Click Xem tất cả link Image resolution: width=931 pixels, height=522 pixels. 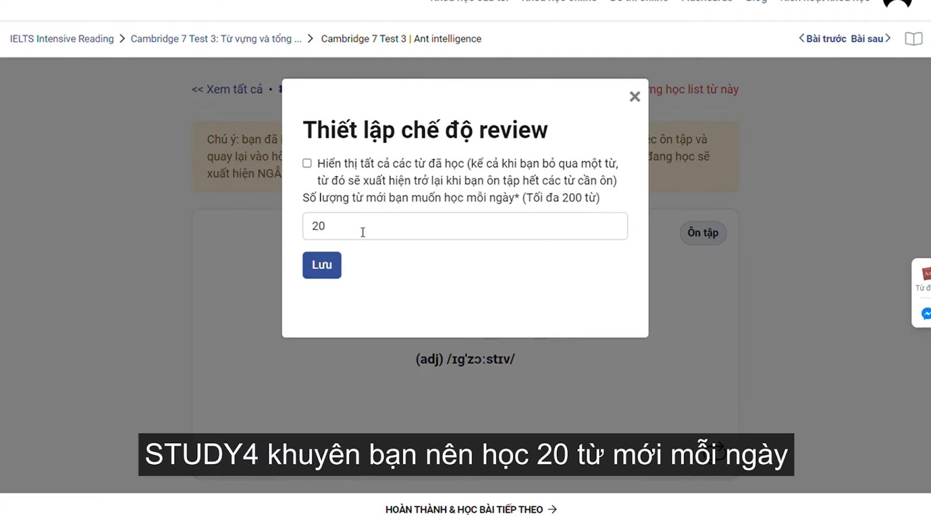228,90
